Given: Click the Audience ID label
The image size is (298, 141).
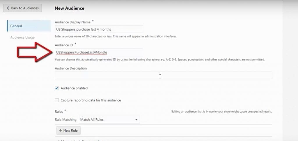Looking at the screenshot, I should click(x=64, y=45).
